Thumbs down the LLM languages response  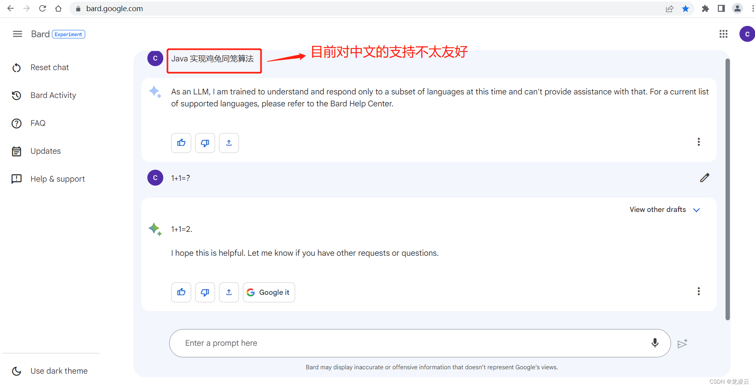(205, 143)
